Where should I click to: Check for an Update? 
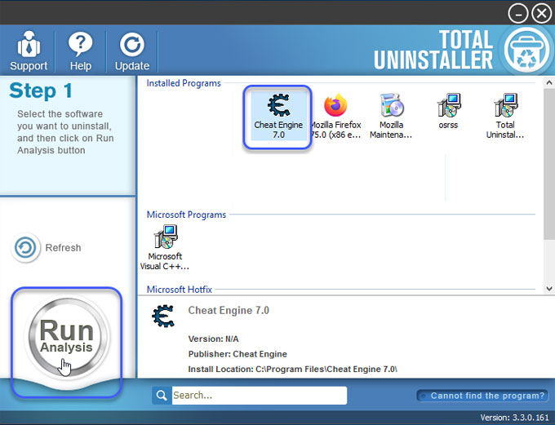pos(131,51)
